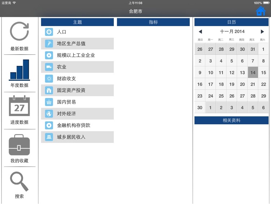
Task: Open 我的收藏 briefcase icon
Action: tap(20, 145)
